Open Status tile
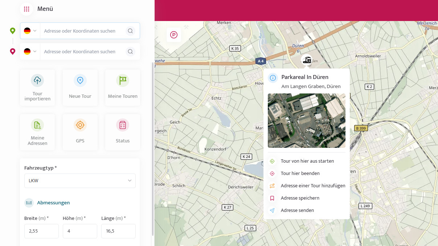438x246 pixels. (123, 132)
